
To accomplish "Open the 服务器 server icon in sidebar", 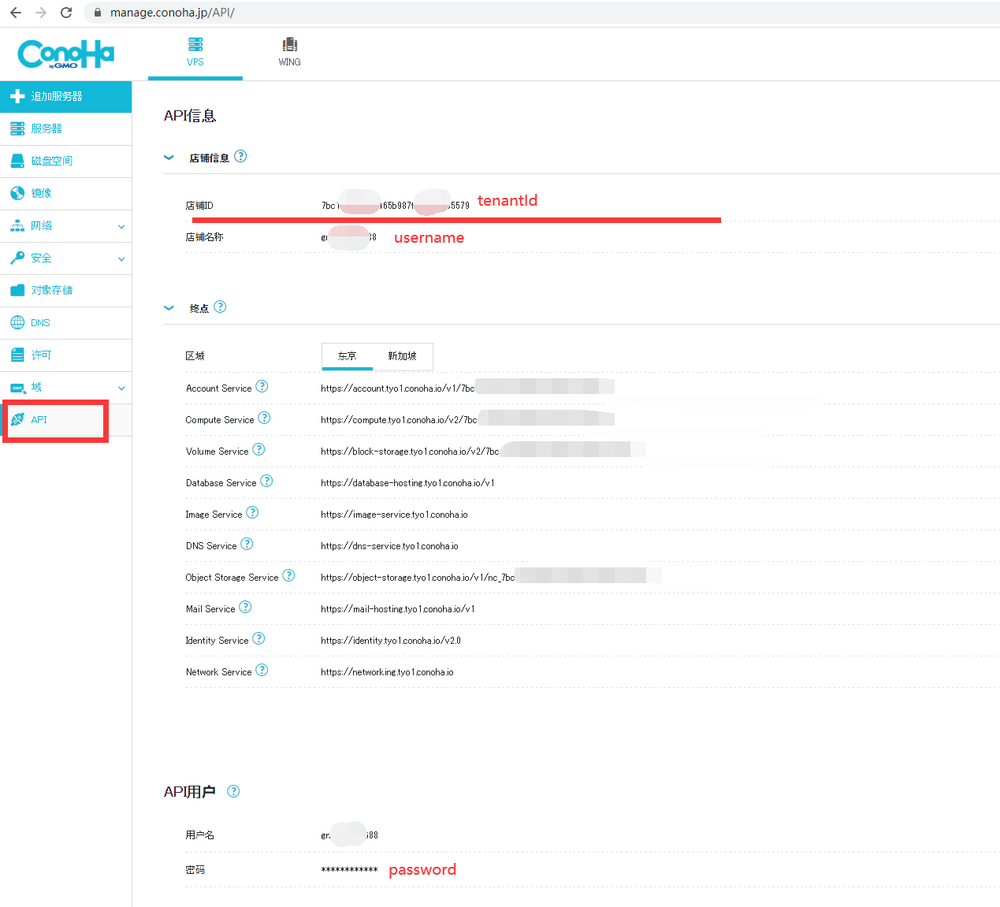I will click(17, 128).
